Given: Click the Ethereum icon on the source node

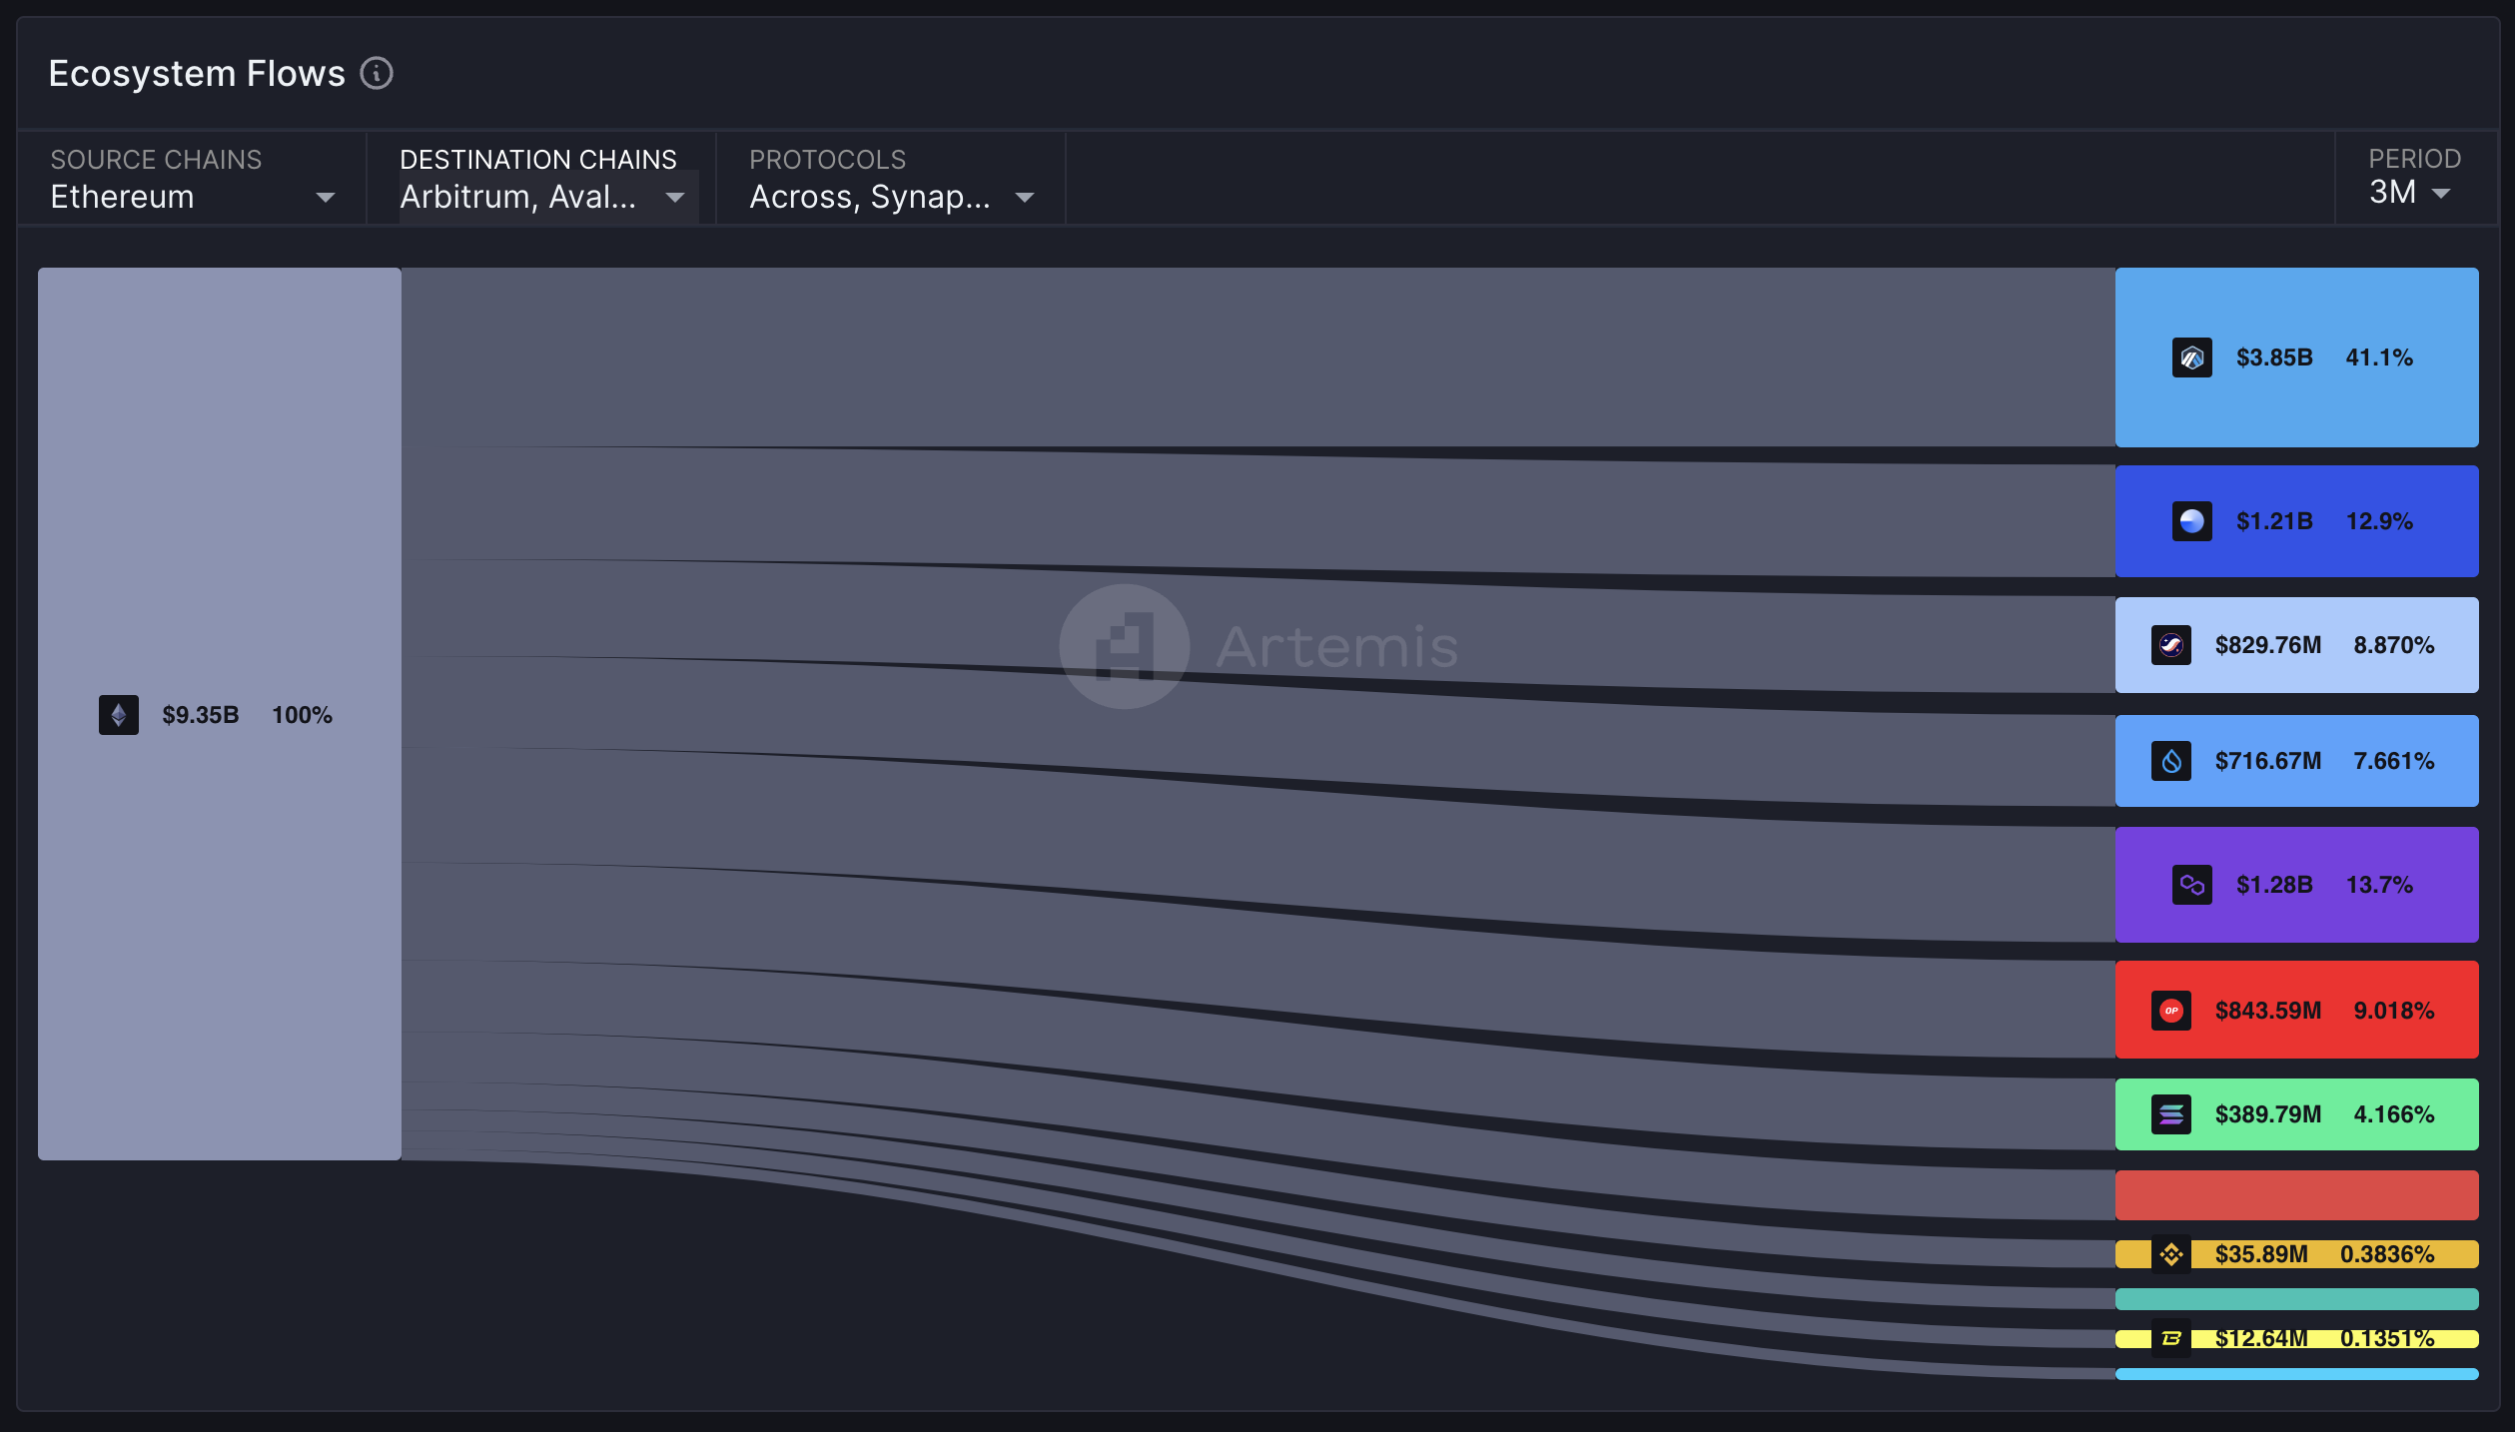Looking at the screenshot, I should tap(118, 715).
